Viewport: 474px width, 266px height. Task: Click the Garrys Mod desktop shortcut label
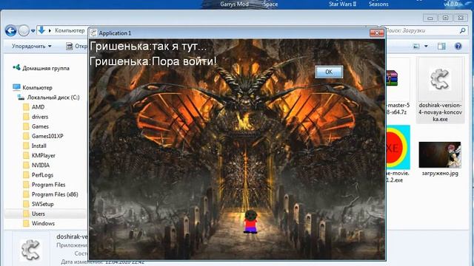234,4
